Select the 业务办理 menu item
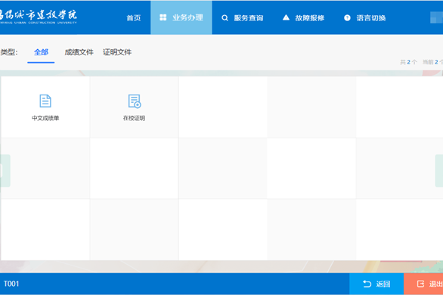 pos(181,17)
